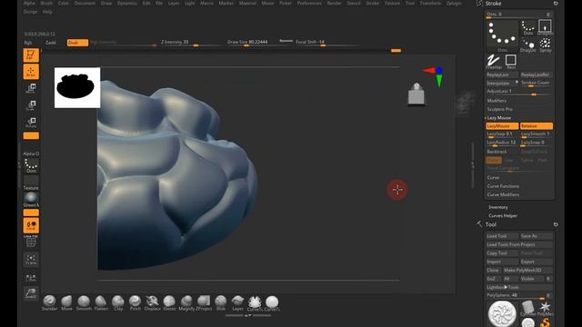
Task: Click the ReplayLast button
Action: tap(502, 74)
